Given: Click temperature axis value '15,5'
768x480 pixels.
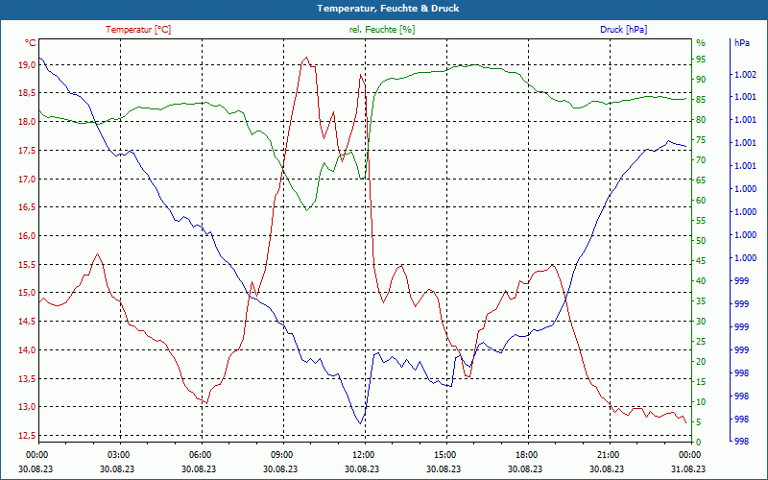Looking at the screenshot, I should [28, 265].
